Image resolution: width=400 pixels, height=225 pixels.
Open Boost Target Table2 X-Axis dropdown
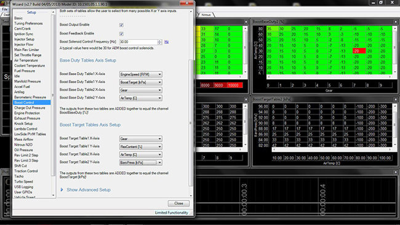pos(140,155)
